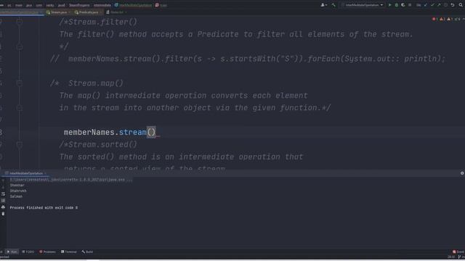Start debugging with the green bug icon
This screenshot has width=465, height=261.
[397, 5]
